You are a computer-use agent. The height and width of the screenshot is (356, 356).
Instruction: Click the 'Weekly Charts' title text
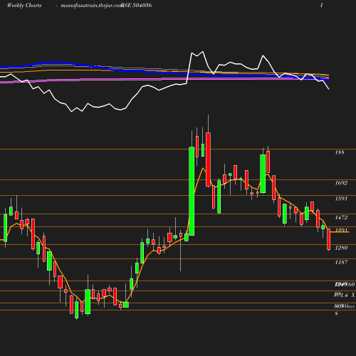[24, 6]
